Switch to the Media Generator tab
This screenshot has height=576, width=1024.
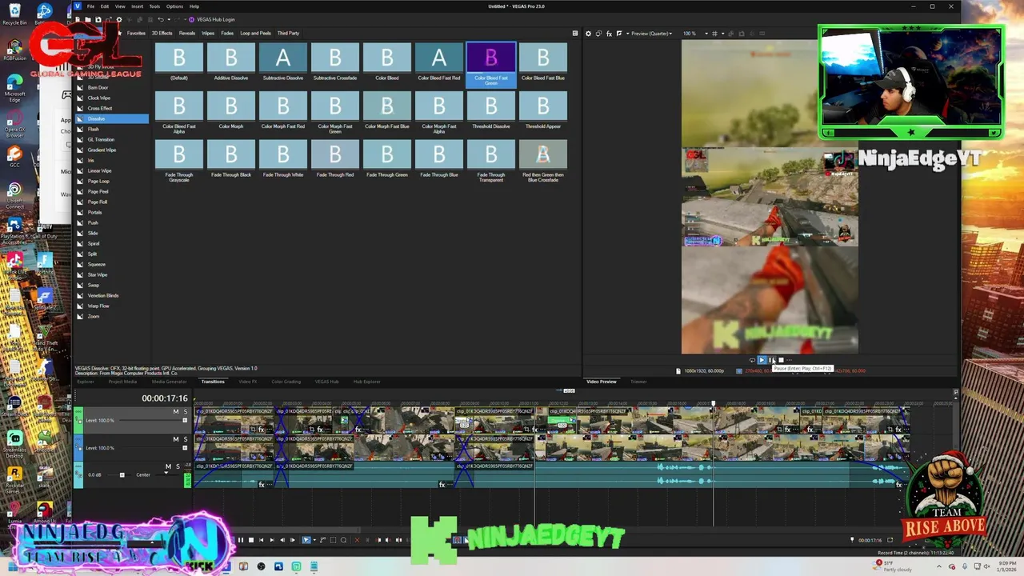169,382
